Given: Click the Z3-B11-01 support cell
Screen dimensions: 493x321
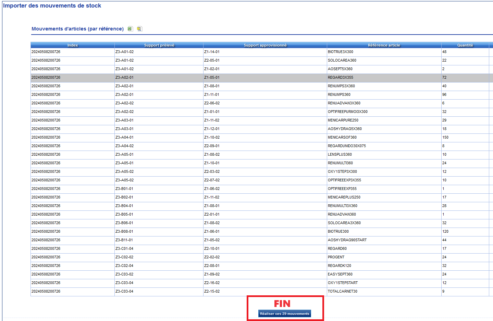Looking at the screenshot, I should pos(124,240).
